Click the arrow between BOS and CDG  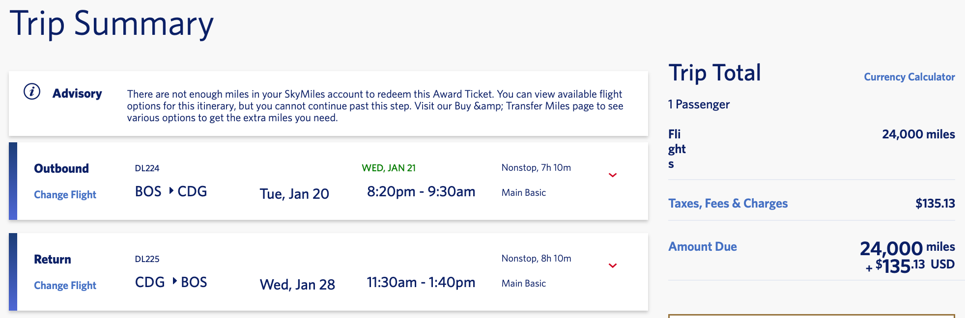pos(171,190)
